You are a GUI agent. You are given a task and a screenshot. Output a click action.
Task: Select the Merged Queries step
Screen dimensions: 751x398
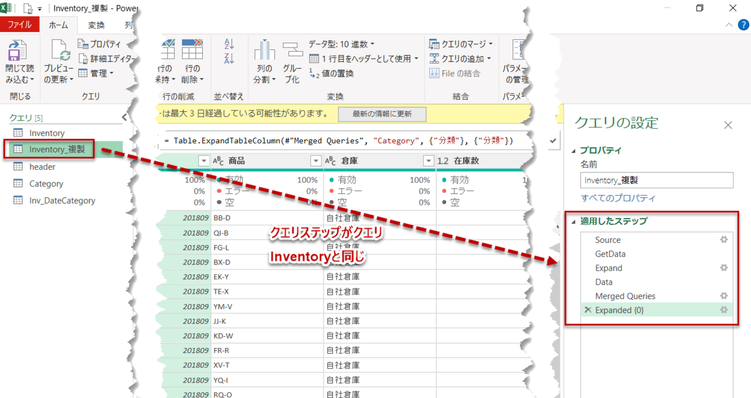625,296
